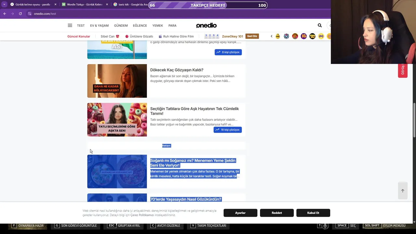
Task: Click the 18 kişi çözüyor badge
Action: (x=227, y=130)
